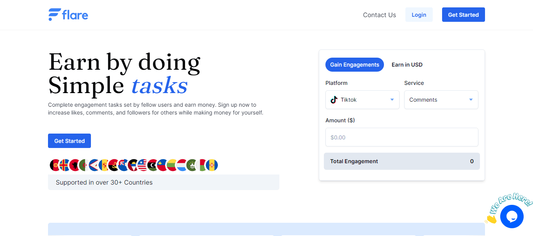This screenshot has width=533, height=236.
Task: Expand the Platform dropdown arrow
Action: [392, 100]
